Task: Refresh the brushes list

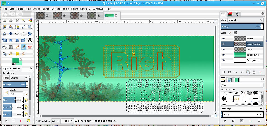Action: click(x=259, y=121)
